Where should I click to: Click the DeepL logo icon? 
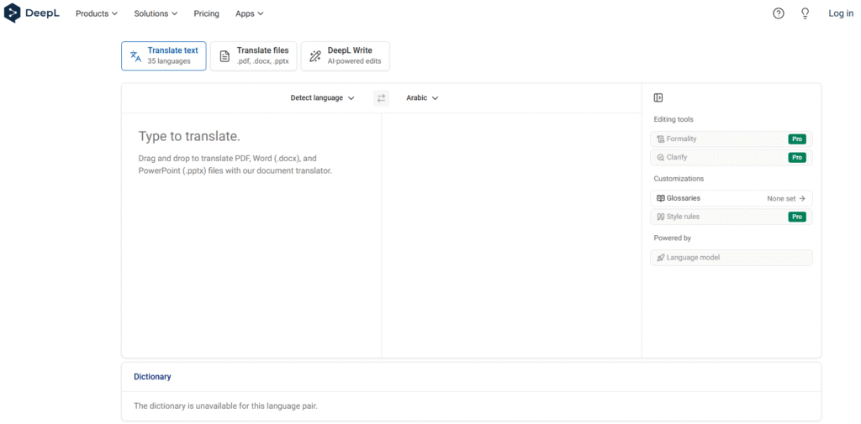point(13,13)
